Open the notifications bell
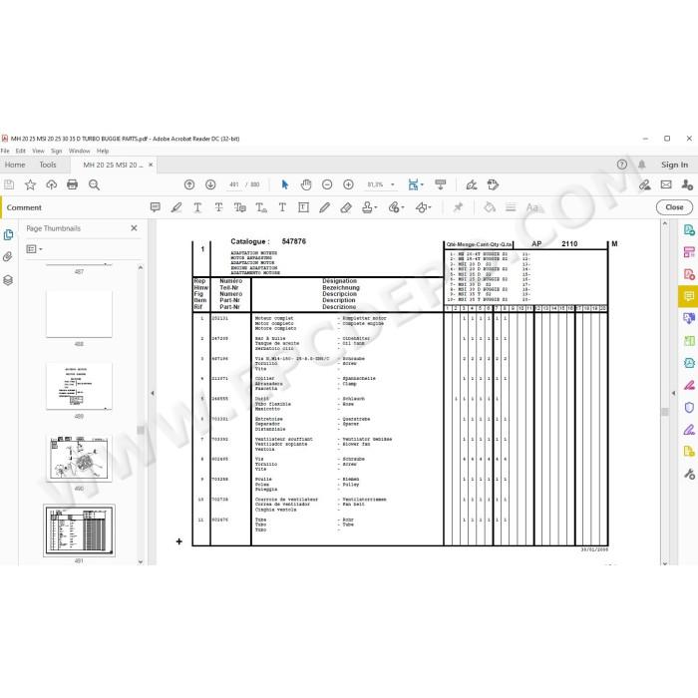This screenshot has height=698, width=698. (642, 165)
